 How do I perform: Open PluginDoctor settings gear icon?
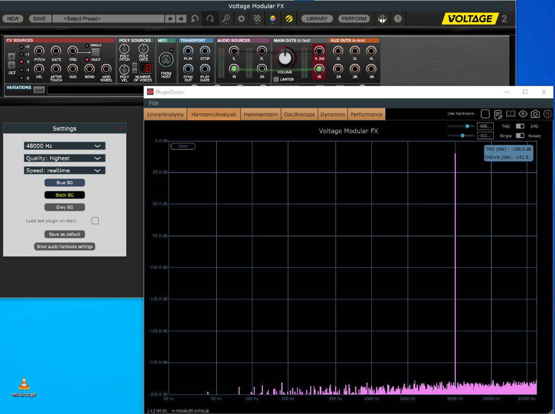point(547,114)
